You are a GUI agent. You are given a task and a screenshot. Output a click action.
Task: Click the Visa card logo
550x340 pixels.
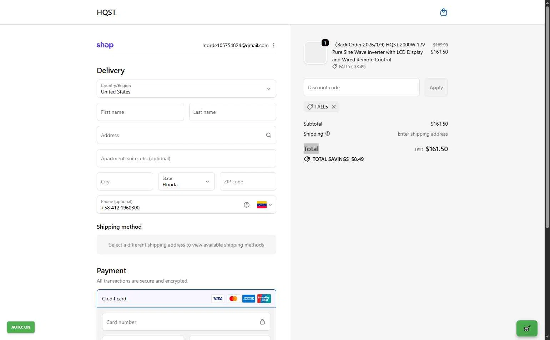(x=218, y=299)
